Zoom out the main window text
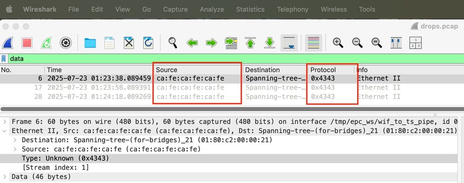This screenshot has height=183, width=464. click(x=358, y=43)
